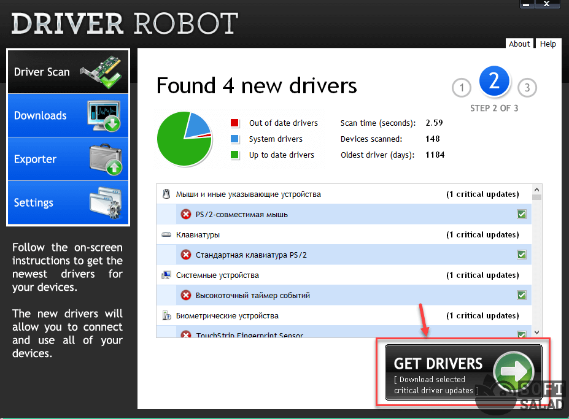Click the red error icon for PS/2-совместимая мышь
569x419 pixels.
186,214
